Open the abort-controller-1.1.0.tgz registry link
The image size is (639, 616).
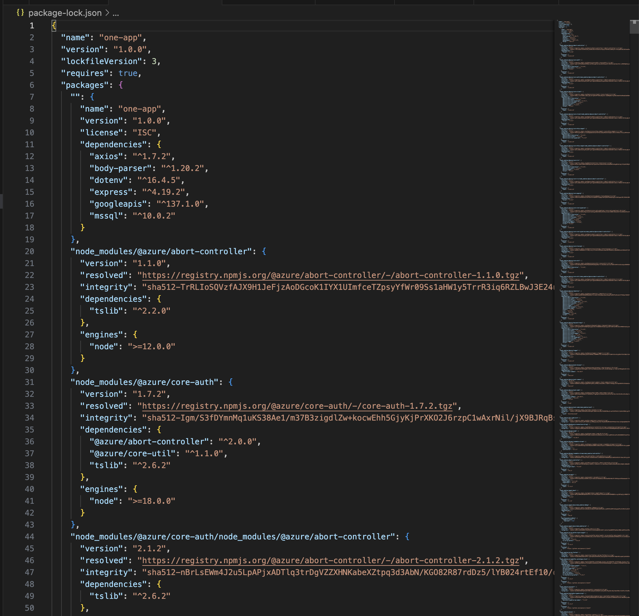click(x=331, y=275)
